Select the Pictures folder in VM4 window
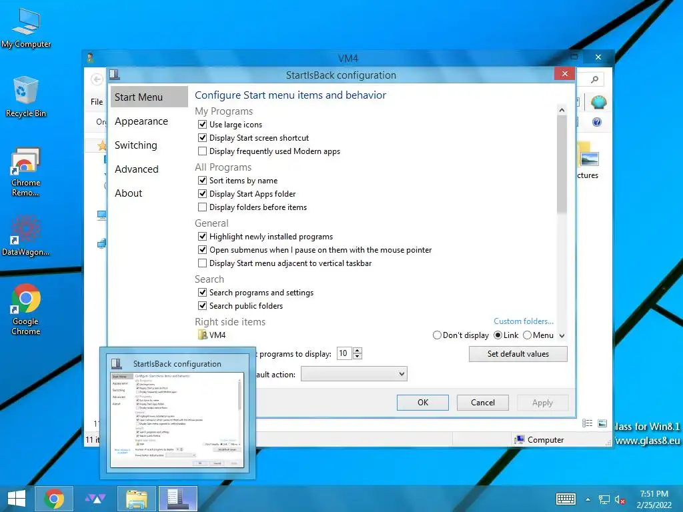The width and height of the screenshot is (683, 512). [588, 160]
